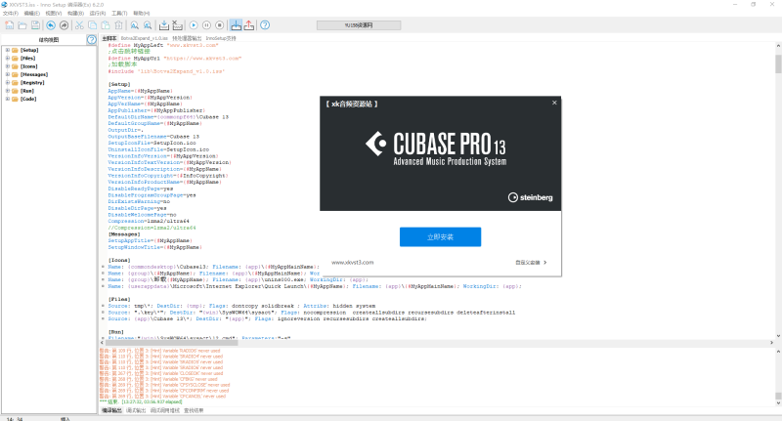Image resolution: width=782 pixels, height=421 pixels.
Task: Open a script with the folder icon
Action: 22,25
